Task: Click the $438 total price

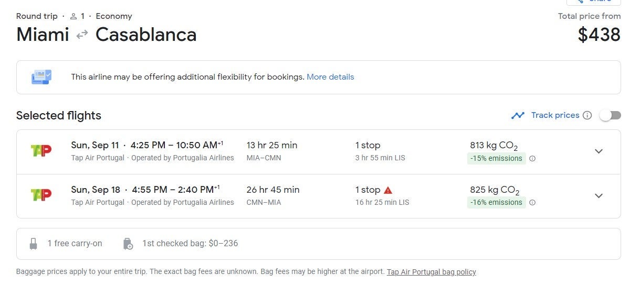Action: pos(599,35)
